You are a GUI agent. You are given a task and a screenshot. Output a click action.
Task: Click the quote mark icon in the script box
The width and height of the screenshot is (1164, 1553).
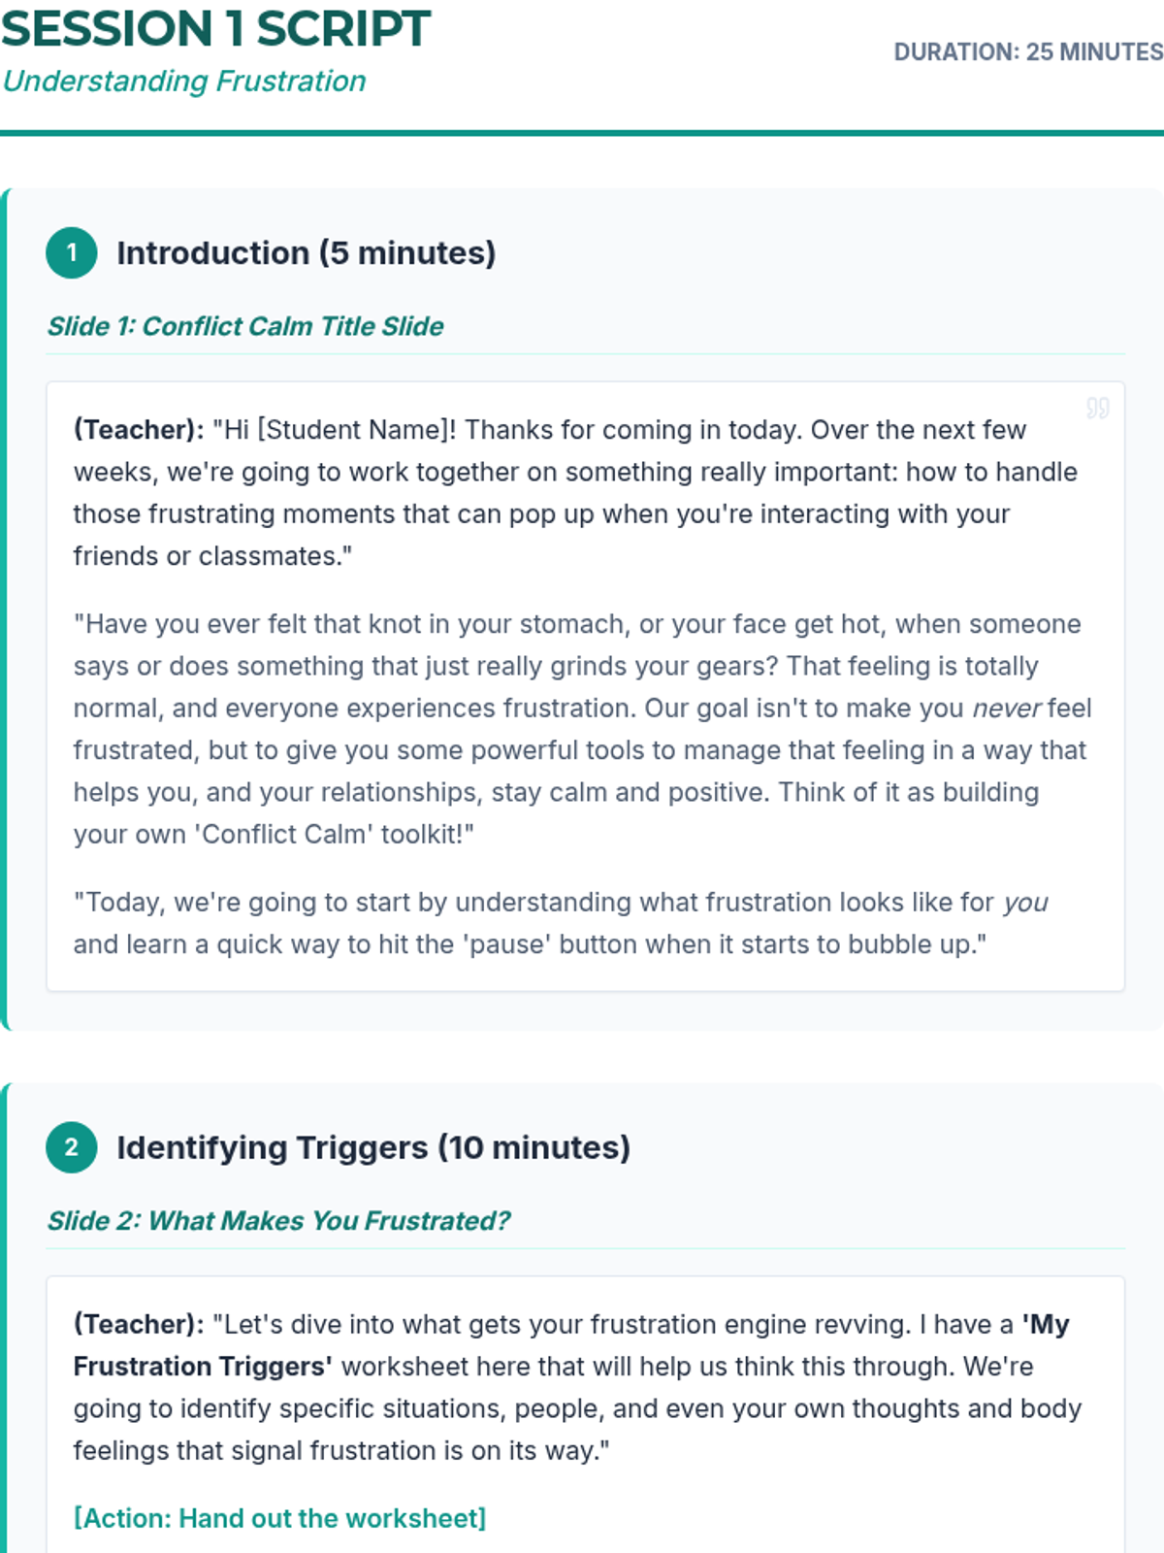1097,408
